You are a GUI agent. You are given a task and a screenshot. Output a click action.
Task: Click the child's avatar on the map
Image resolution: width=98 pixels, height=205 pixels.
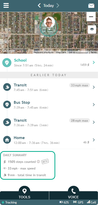click(x=49, y=22)
